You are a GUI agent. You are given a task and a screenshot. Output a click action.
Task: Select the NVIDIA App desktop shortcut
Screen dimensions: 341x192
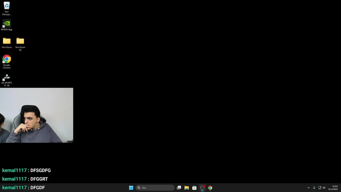click(x=7, y=25)
